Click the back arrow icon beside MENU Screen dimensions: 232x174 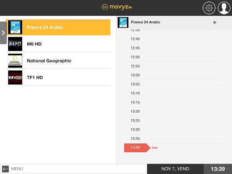tap(5, 169)
